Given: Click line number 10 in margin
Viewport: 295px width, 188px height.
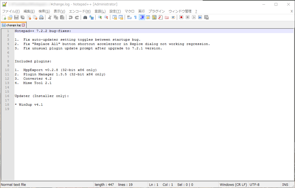Looking at the screenshot, I should 7,70.
